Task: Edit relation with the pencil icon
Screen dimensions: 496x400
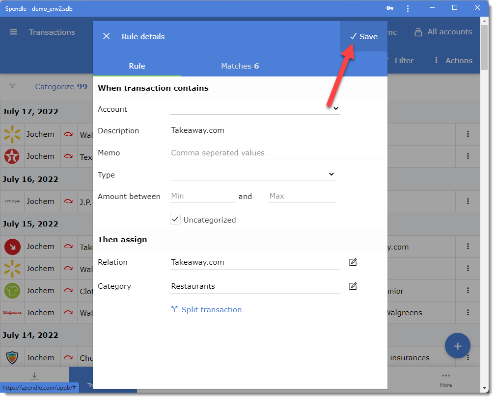Action: [353, 262]
